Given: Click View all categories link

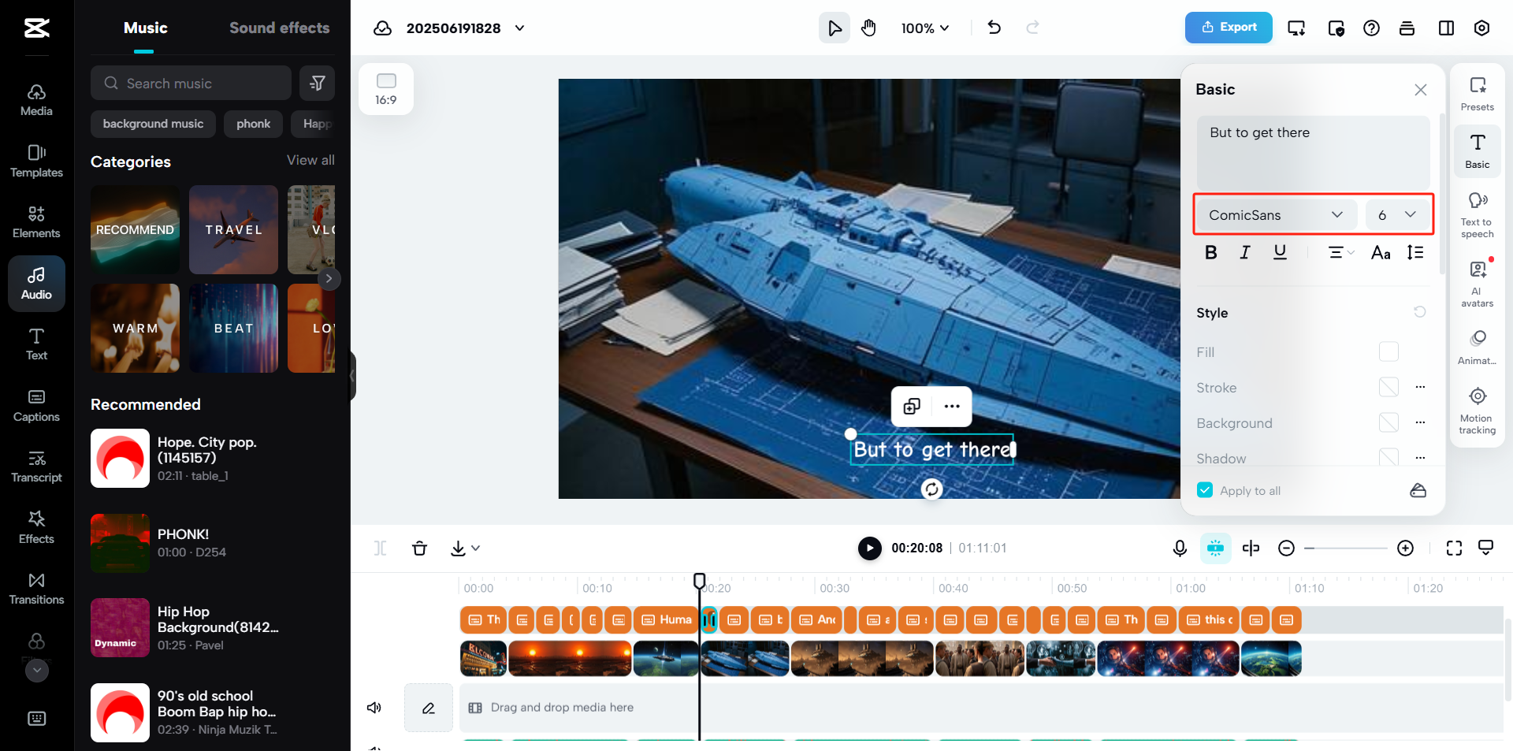Looking at the screenshot, I should (310, 160).
